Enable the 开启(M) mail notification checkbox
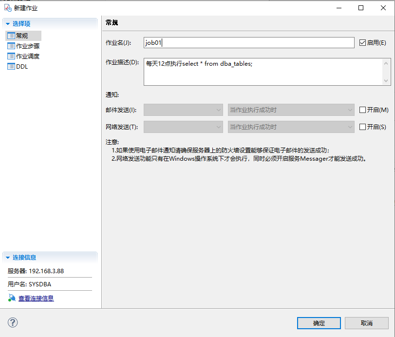The image size is (395, 337). point(362,110)
